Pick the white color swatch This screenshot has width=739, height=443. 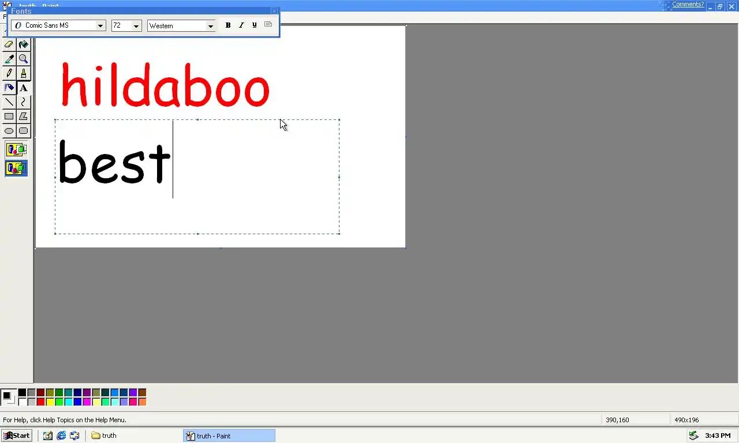(22, 401)
